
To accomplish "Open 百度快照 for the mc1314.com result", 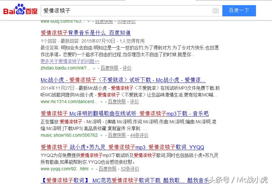I will pyautogui.click(x=117, y=101).
